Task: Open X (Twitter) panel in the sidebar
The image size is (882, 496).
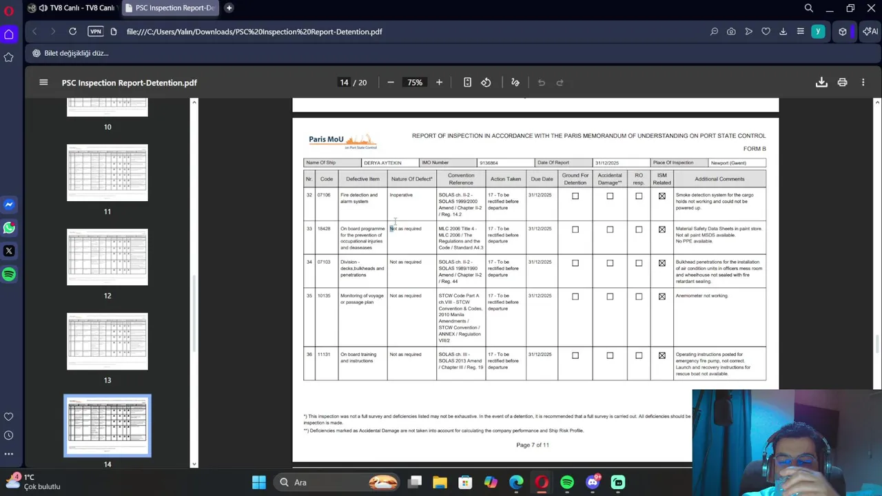Action: (9, 251)
